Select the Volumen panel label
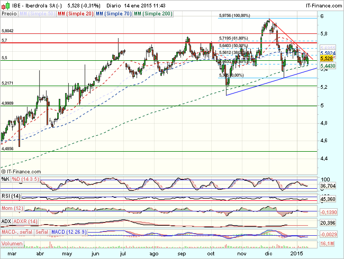 pos(12,244)
